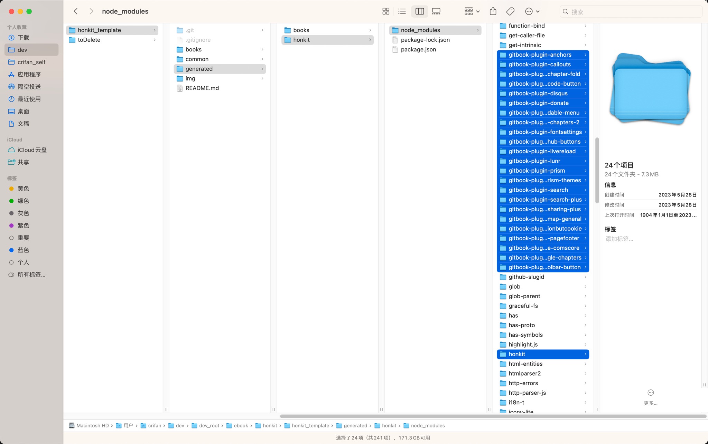Expand the img folder chevron
The image size is (708, 444).
(262, 78)
